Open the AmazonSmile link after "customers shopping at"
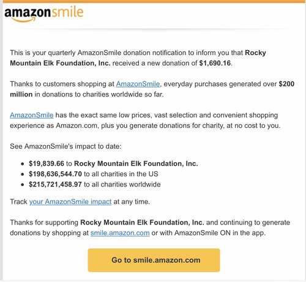The width and height of the screenshot is (306, 282). tap(138, 84)
